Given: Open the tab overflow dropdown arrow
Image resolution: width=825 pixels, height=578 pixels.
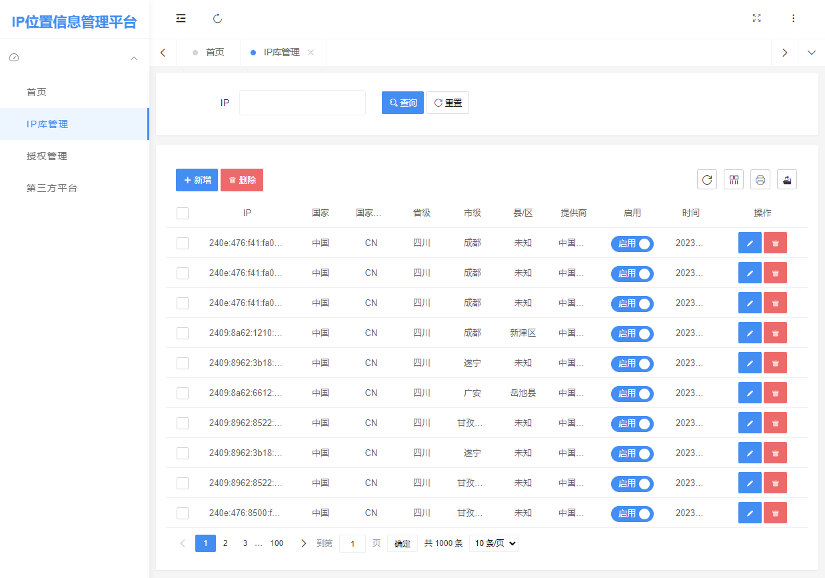Looking at the screenshot, I should pyautogui.click(x=811, y=52).
